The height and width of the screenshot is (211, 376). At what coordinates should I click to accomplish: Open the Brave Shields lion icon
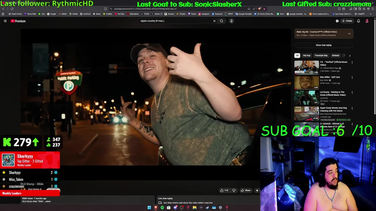tap(260, 9)
